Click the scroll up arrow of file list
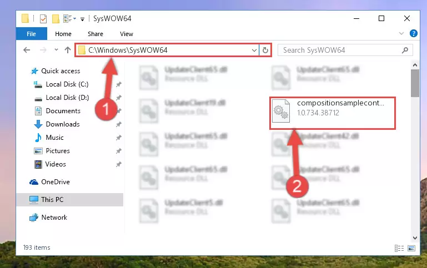The image size is (427, 268). [415, 65]
